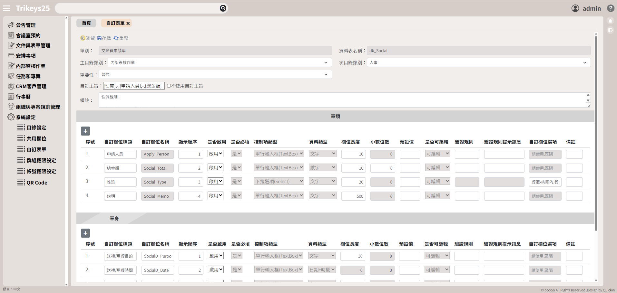
Task: Switch to the 首頁 tab
Action: 86,23
